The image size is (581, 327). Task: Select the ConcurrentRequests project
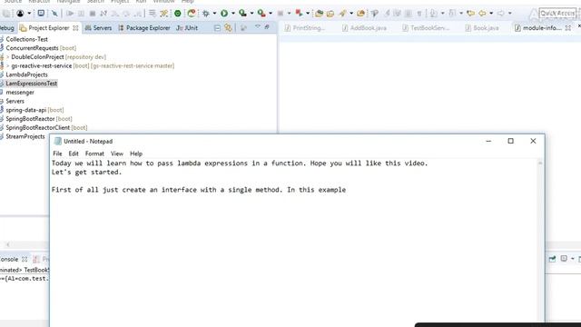pyautogui.click(x=32, y=48)
